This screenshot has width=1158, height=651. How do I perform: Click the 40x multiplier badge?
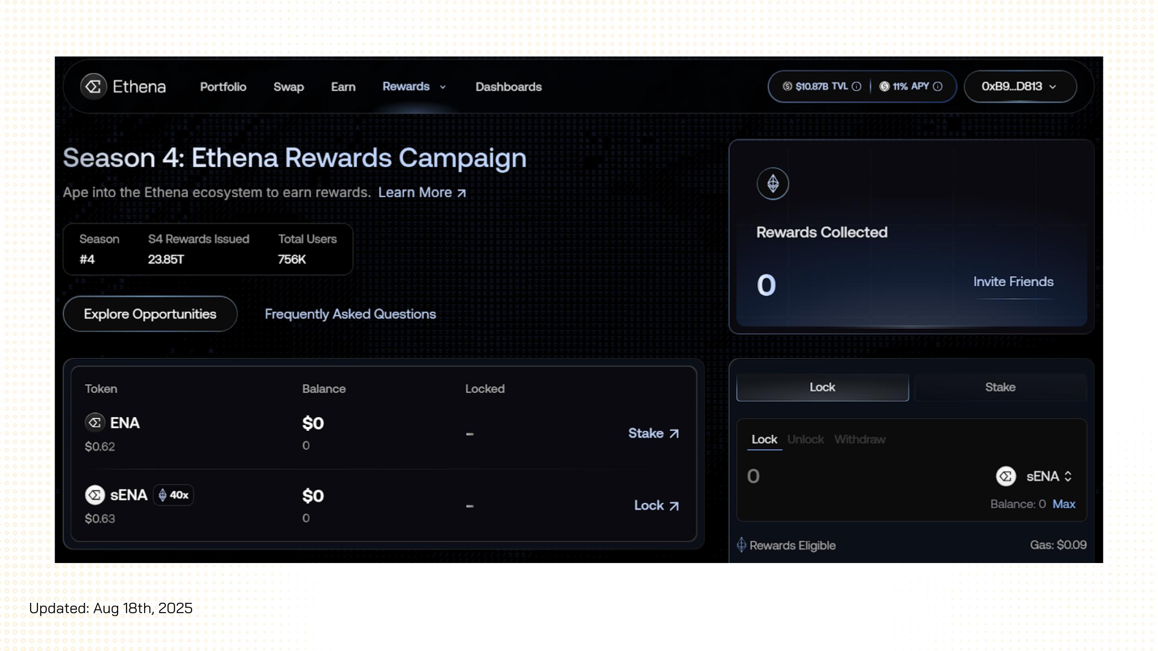tap(174, 495)
